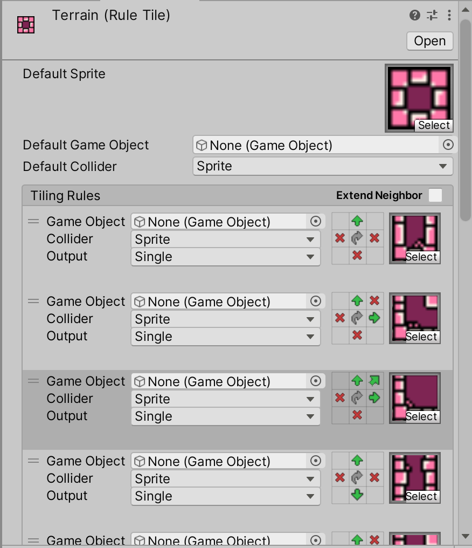Open the kebab menu for Terrain Rule Tile
This screenshot has height=548, width=472.
pos(449,16)
